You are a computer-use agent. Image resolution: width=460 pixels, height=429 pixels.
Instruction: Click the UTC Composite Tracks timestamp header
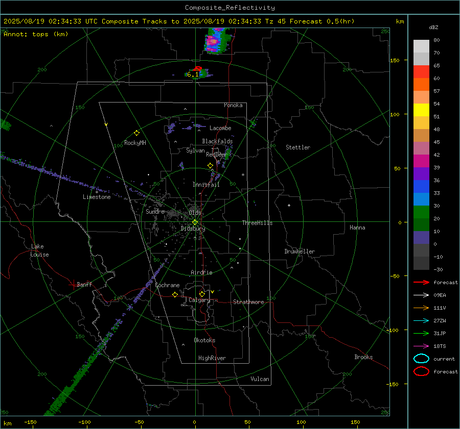tap(179, 21)
